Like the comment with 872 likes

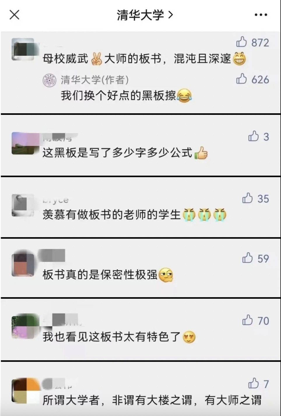tap(241, 42)
